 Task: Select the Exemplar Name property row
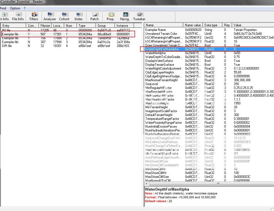tap(155, 30)
